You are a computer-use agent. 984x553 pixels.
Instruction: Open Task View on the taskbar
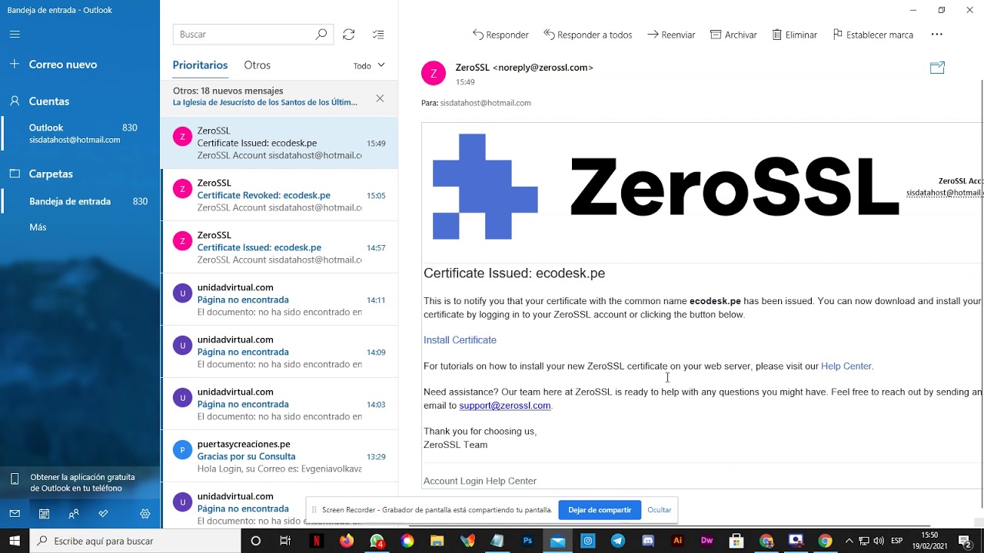pos(285,541)
